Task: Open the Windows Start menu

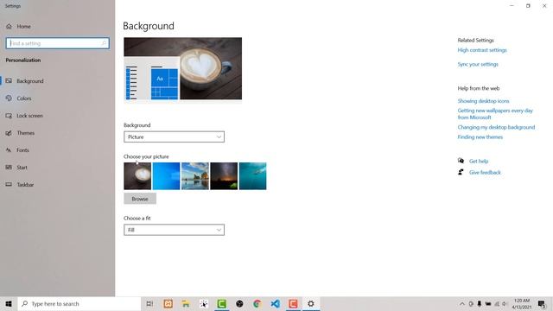Action: [x=9, y=303]
